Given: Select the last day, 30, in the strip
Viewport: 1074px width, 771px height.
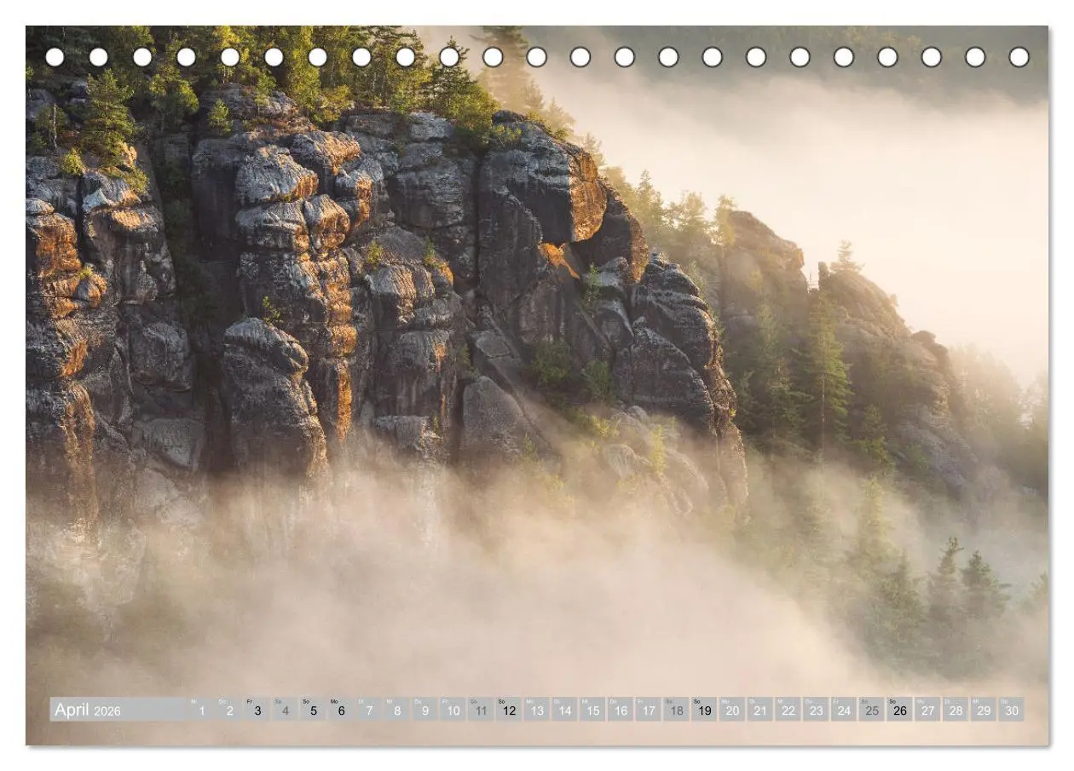Looking at the screenshot, I should click(1011, 710).
